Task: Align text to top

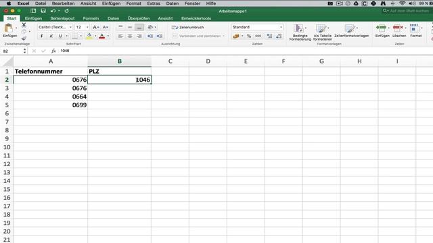Action: point(120,27)
